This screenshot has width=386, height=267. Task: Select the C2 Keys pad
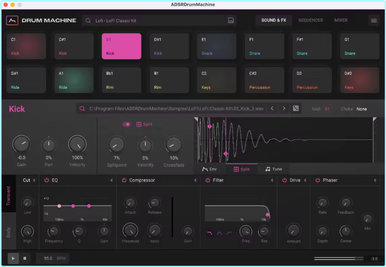click(x=217, y=80)
